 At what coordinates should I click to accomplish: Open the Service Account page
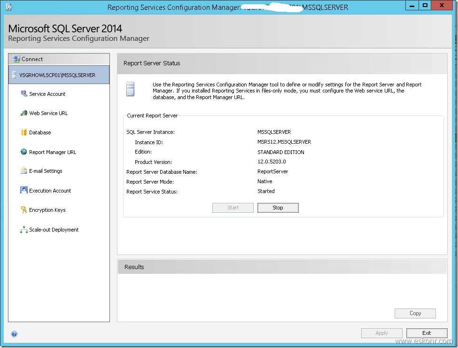click(x=47, y=94)
